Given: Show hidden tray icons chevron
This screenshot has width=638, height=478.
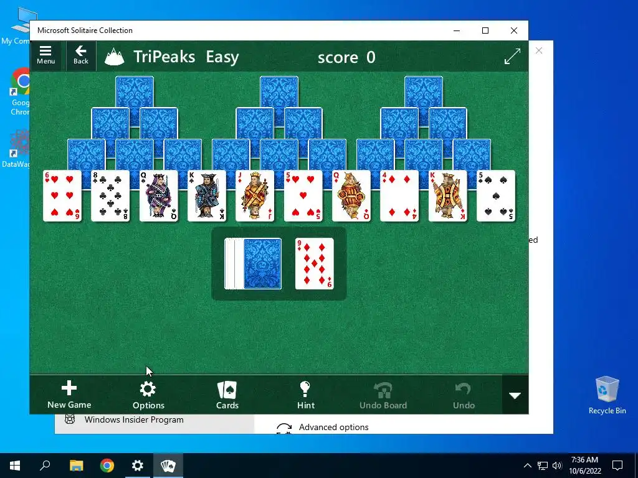Looking at the screenshot, I should point(527,466).
